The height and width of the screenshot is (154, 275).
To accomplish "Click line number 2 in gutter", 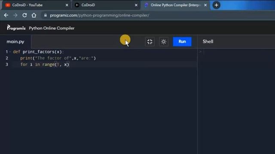I will click(7, 58).
